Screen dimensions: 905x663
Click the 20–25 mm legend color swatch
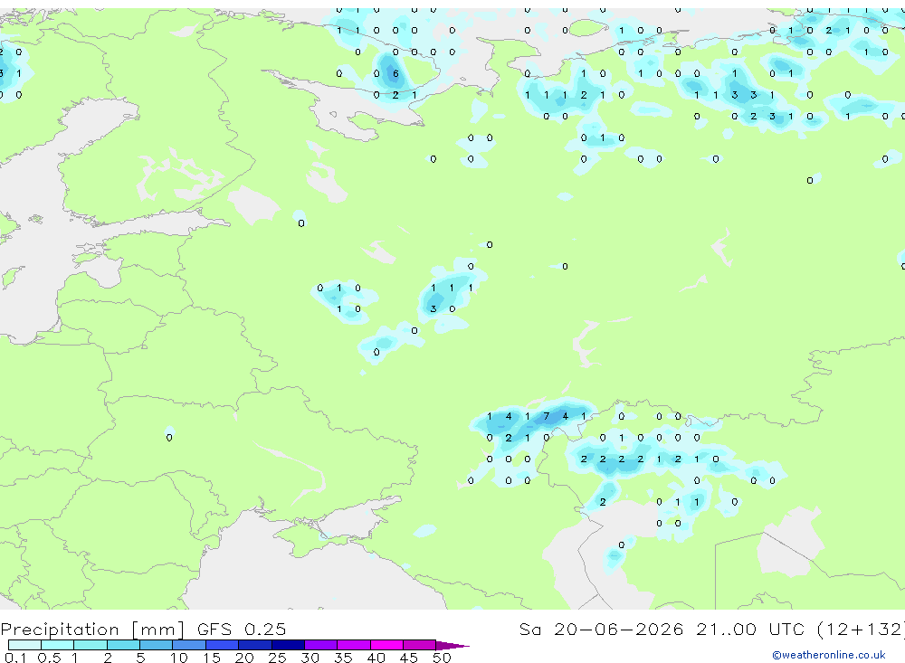pyautogui.click(x=255, y=645)
